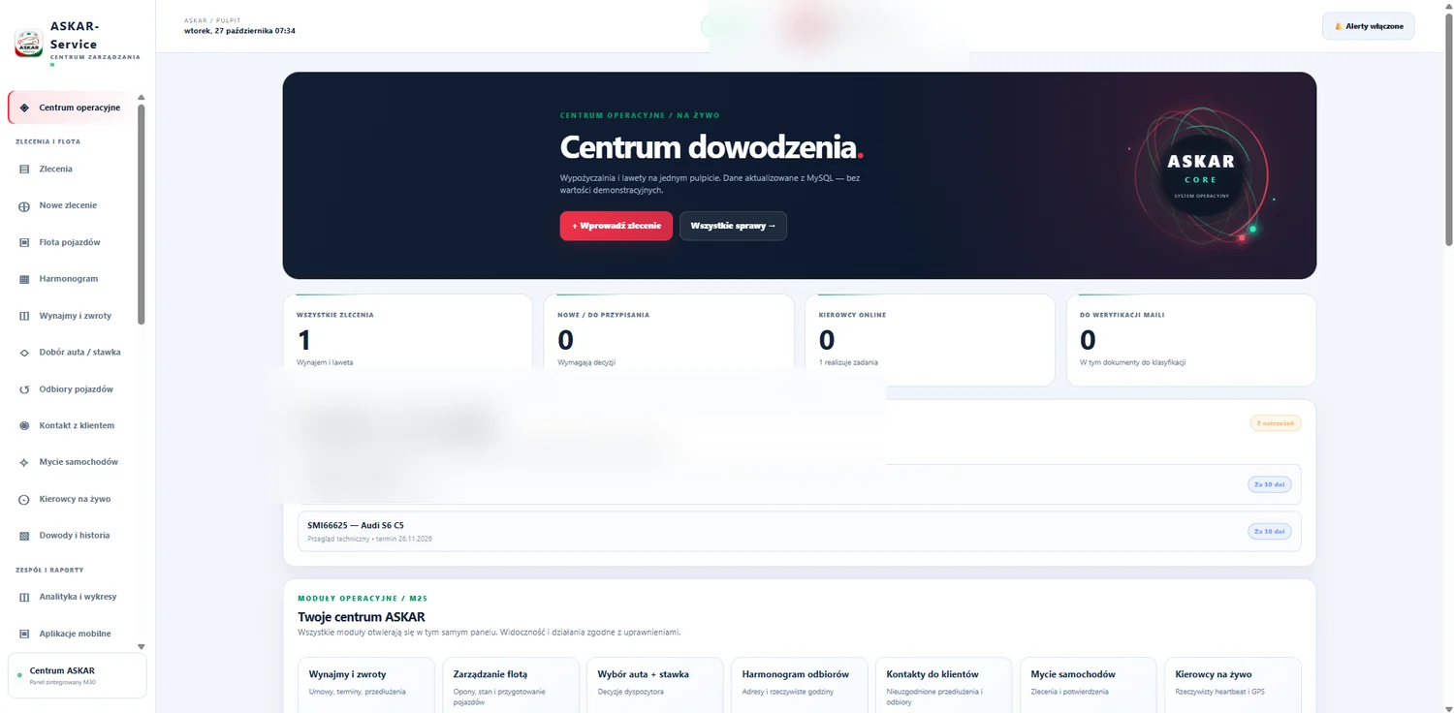Open the SMI66625 — Audi S6 C5 row
The width and height of the screenshot is (1454, 713).
pos(799,531)
